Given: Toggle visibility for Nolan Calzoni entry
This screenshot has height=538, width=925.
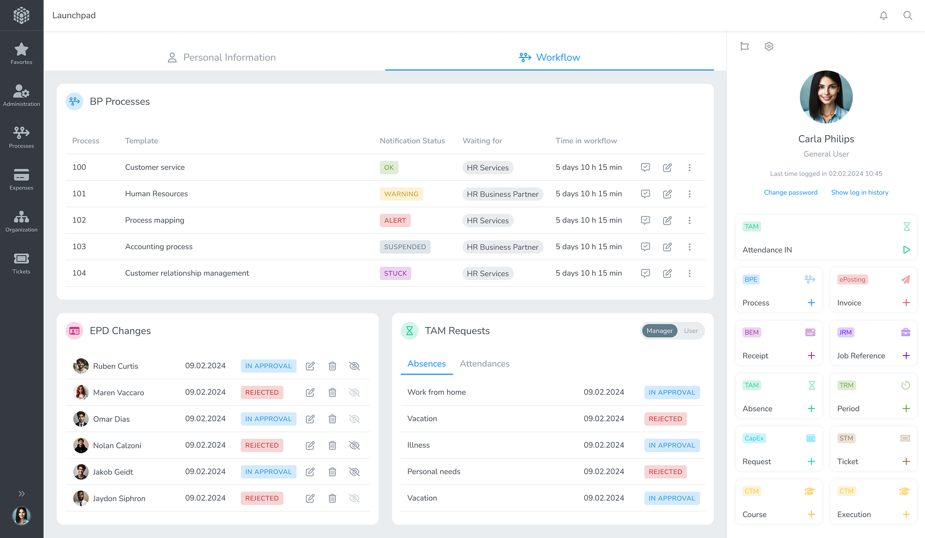Looking at the screenshot, I should 354,446.
